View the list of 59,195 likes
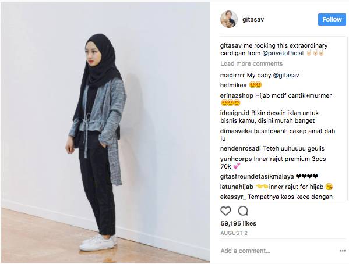 238,223
